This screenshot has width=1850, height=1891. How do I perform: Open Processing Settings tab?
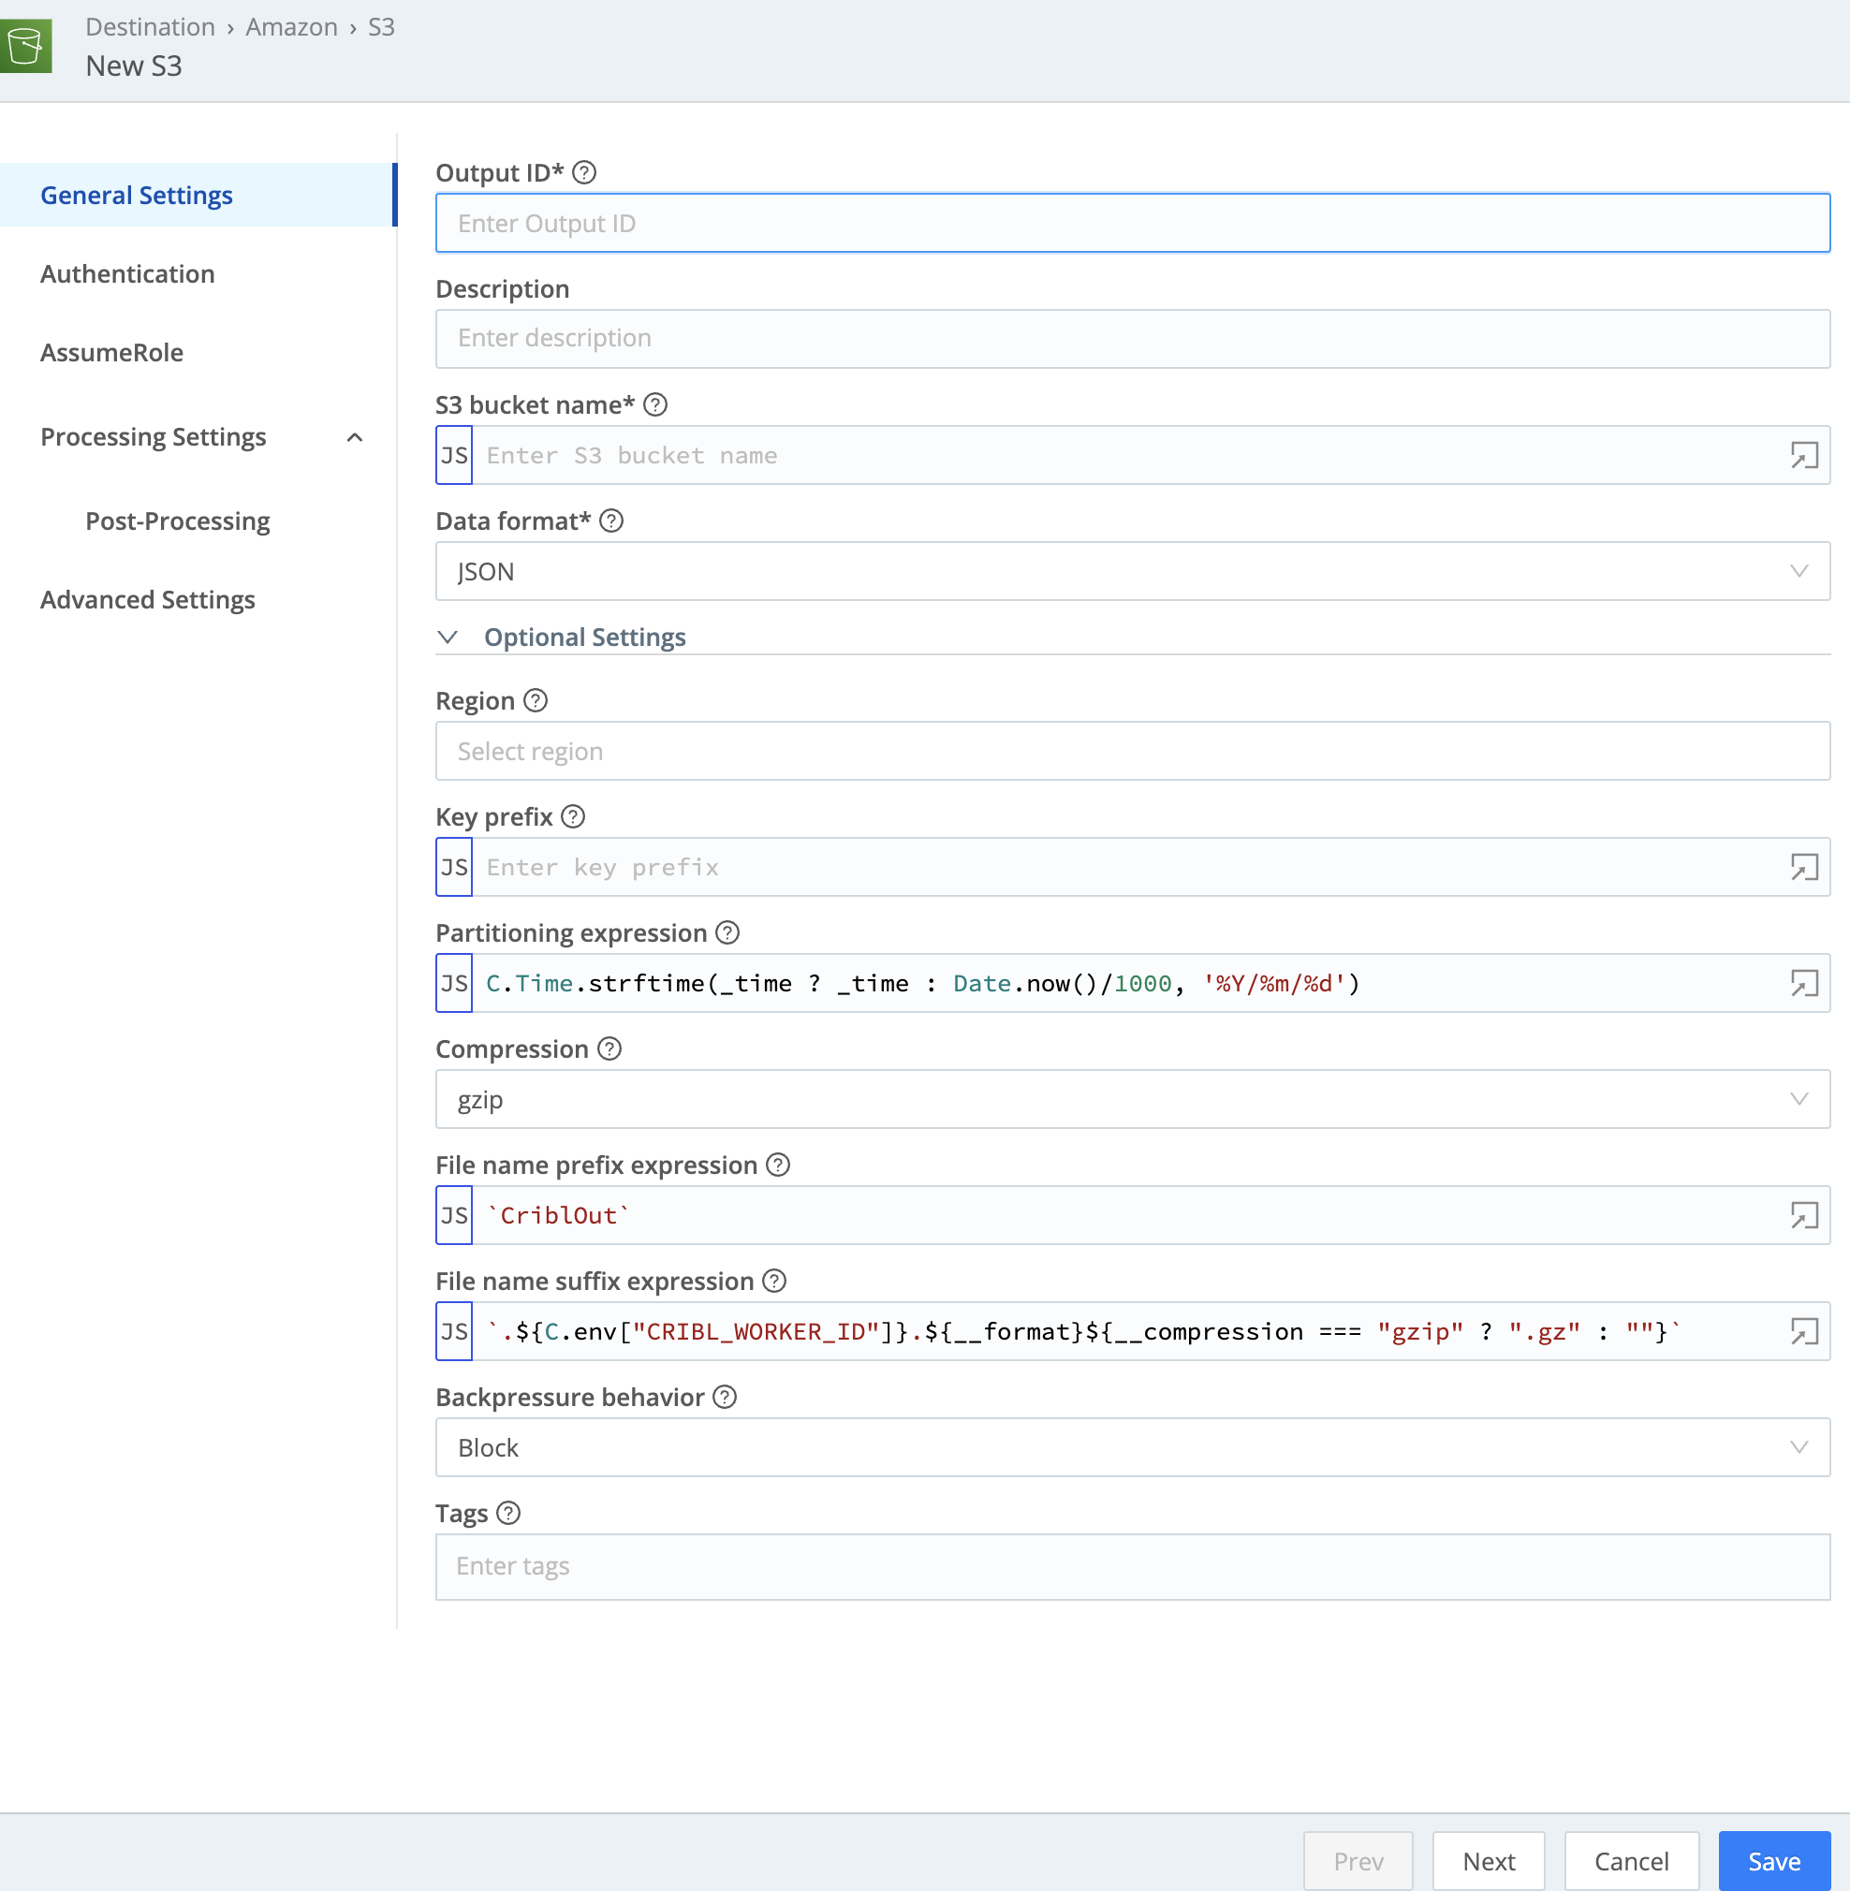point(154,437)
